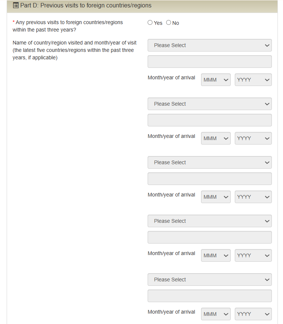Open the fifth MMM arrival month dropdown
The image size is (283, 324).
click(216, 314)
